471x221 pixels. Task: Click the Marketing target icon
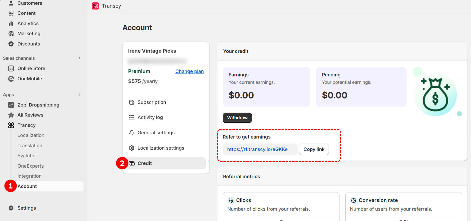click(11, 34)
